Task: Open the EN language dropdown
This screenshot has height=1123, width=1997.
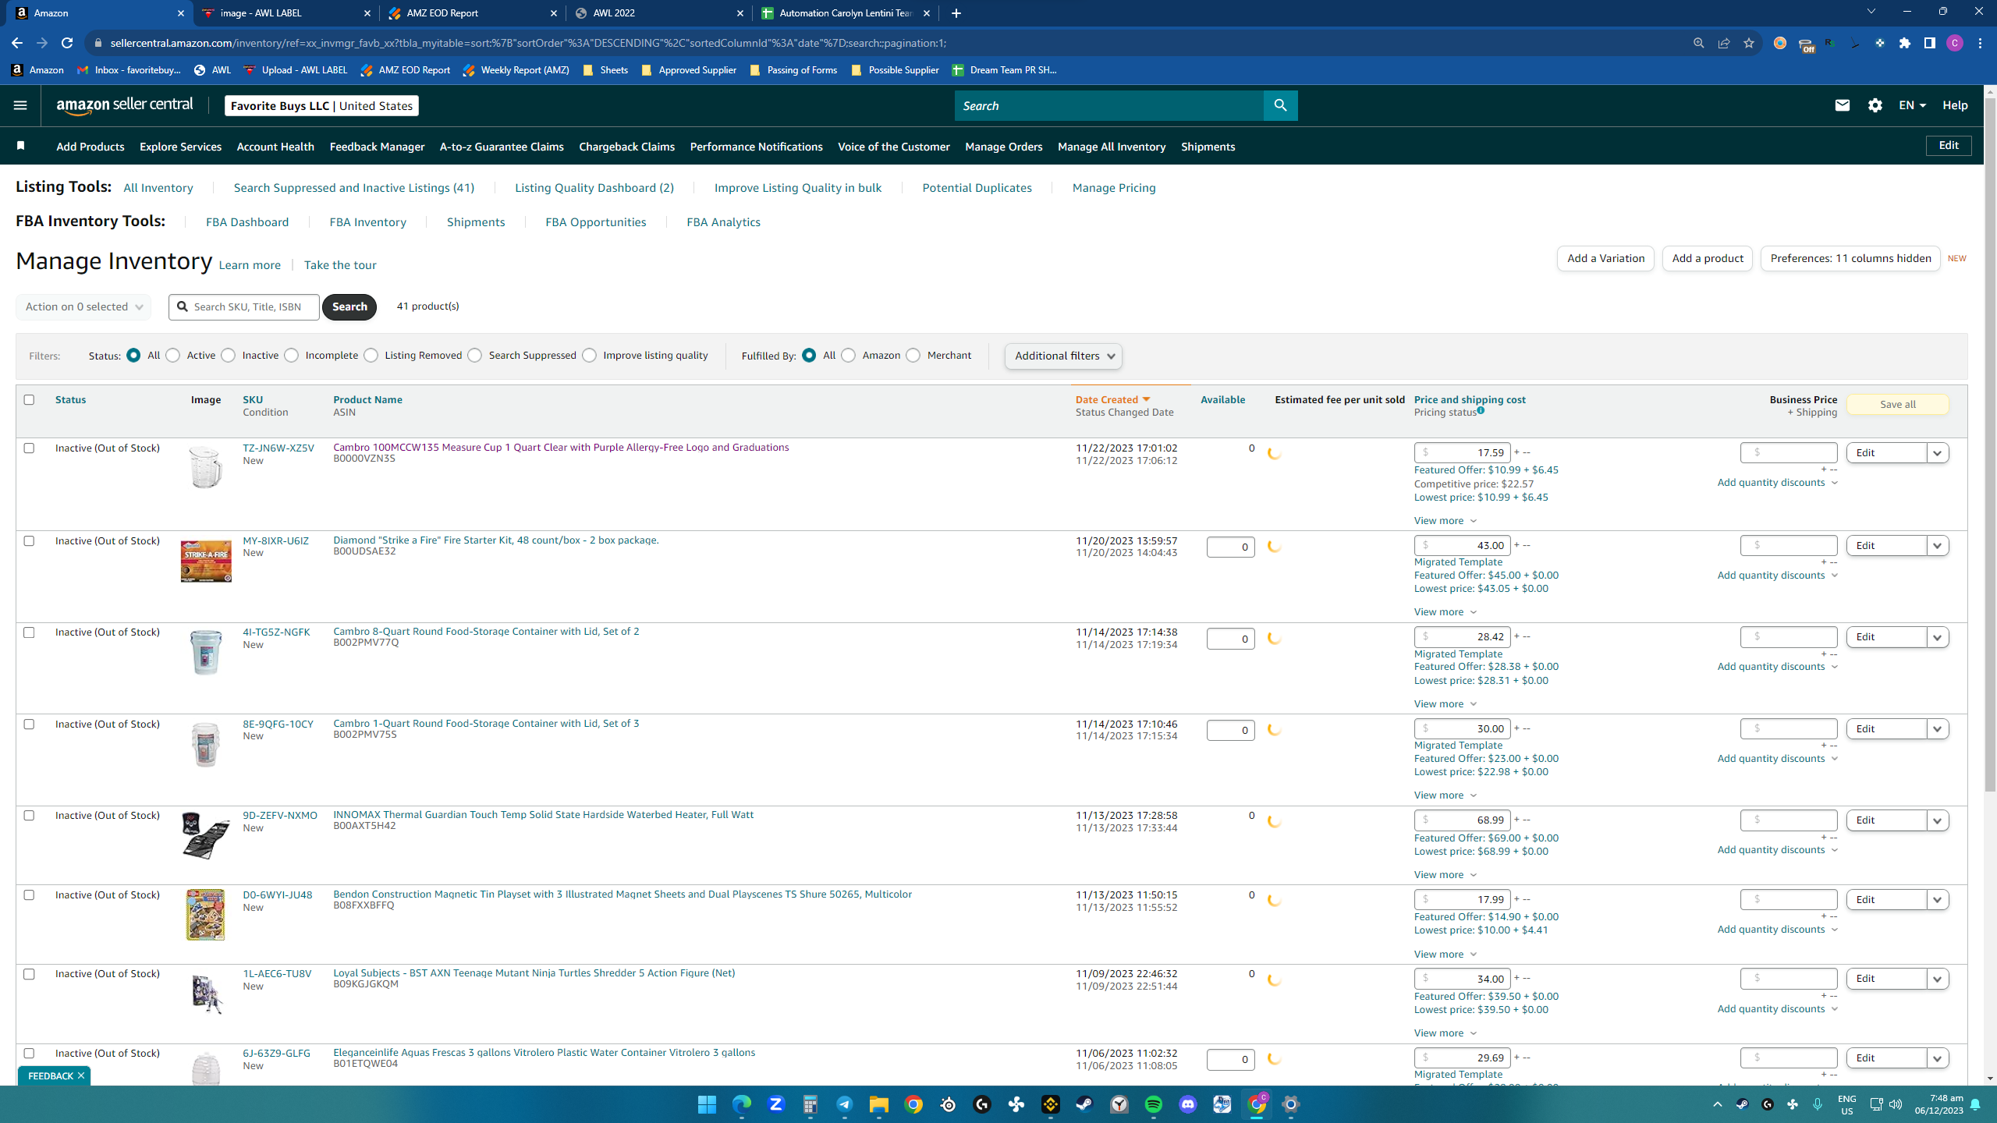Action: pyautogui.click(x=1912, y=105)
